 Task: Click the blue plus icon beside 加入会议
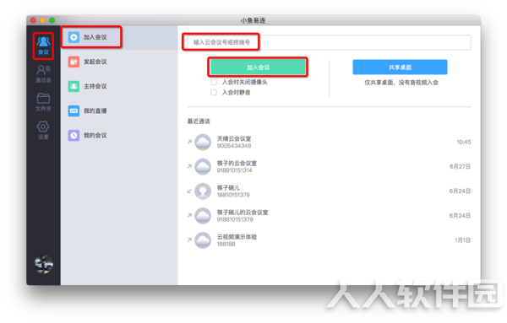[x=74, y=37]
